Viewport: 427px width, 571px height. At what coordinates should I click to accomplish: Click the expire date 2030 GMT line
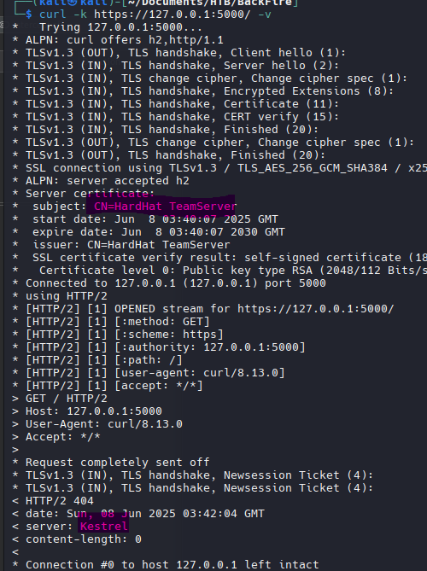pyautogui.click(x=159, y=232)
